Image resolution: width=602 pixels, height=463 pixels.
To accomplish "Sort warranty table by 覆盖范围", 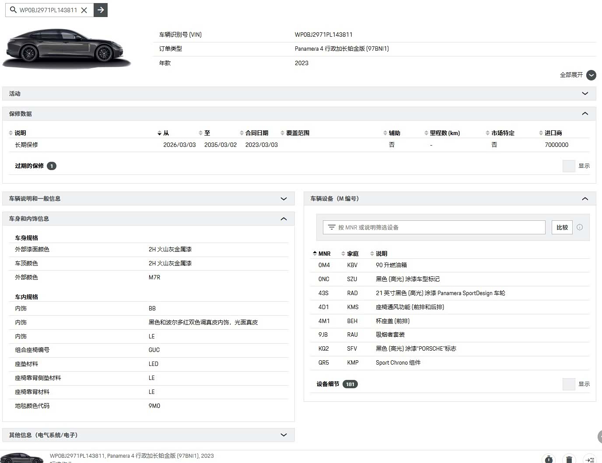I will 295,133.
